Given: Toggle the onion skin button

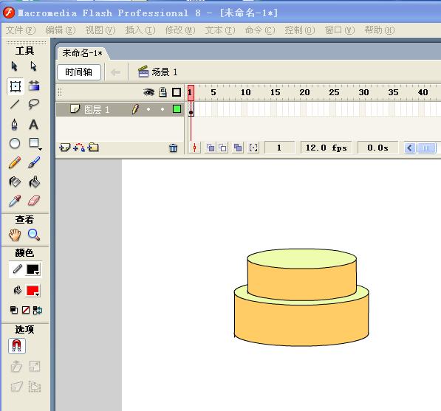Looking at the screenshot, I should tap(211, 148).
